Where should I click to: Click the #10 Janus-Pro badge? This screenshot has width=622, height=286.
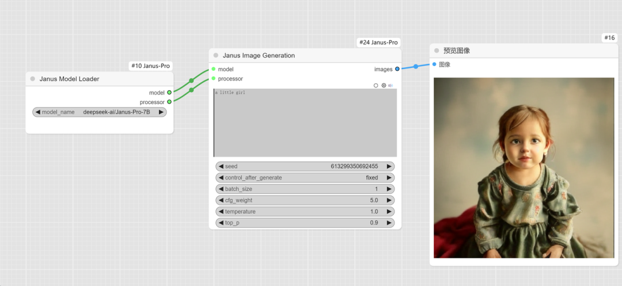(151, 66)
